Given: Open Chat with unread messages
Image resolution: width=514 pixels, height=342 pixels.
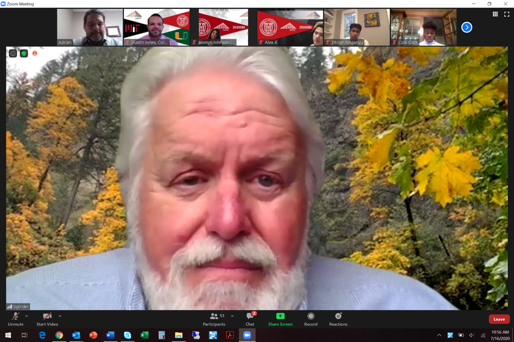Looking at the screenshot, I should click(x=250, y=319).
